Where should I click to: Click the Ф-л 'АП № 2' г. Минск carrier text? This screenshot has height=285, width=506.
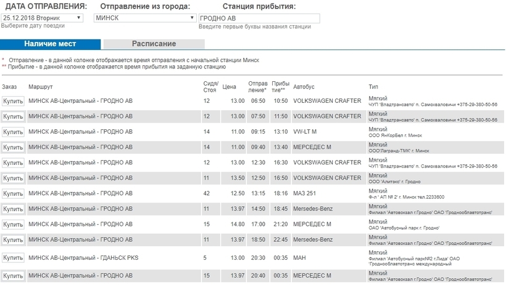point(406,198)
